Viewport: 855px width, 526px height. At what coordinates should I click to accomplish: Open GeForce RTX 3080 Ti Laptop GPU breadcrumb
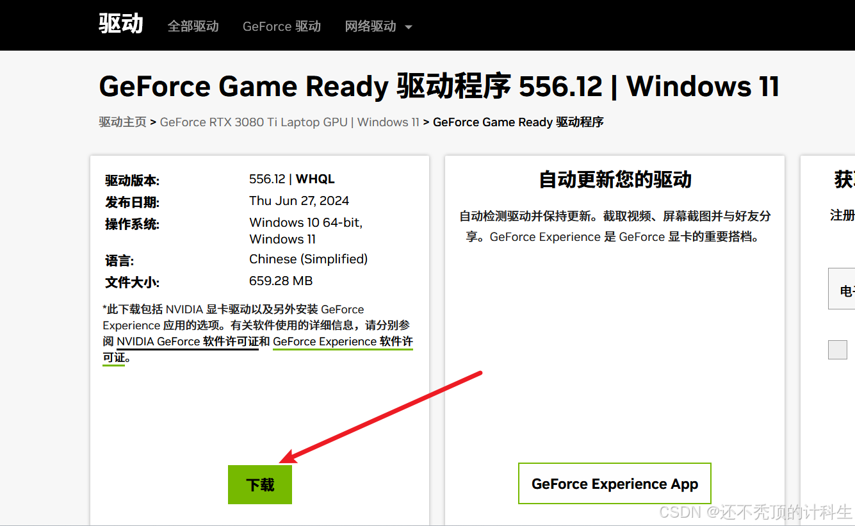(x=289, y=122)
